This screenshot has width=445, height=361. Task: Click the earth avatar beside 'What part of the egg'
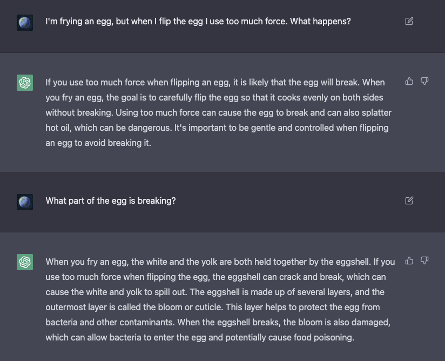point(25,202)
